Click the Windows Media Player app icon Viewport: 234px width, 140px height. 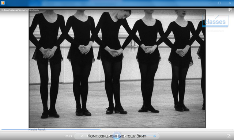point(3,3)
